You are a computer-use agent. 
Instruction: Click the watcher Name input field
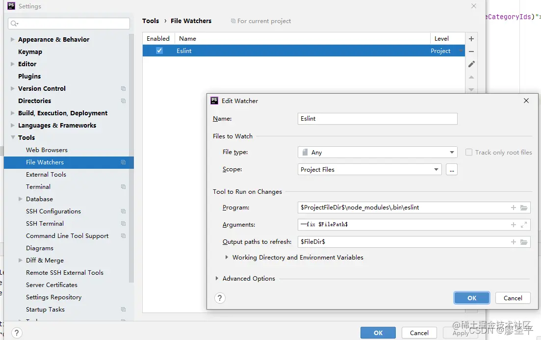tap(378, 119)
